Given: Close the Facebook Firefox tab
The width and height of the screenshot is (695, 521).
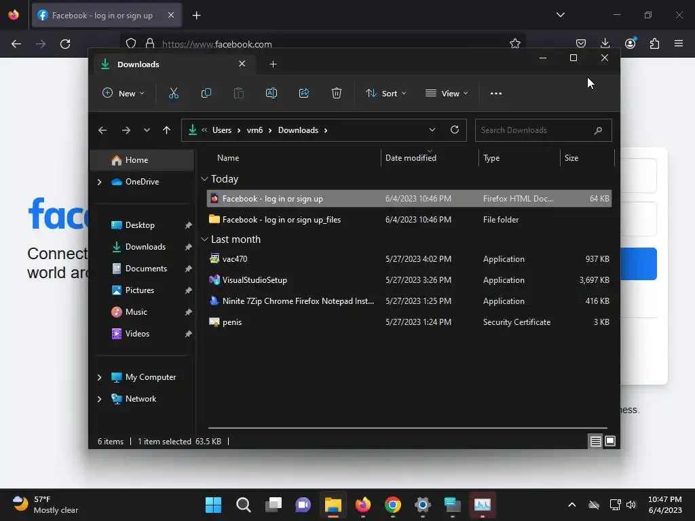Looking at the screenshot, I should tap(171, 15).
